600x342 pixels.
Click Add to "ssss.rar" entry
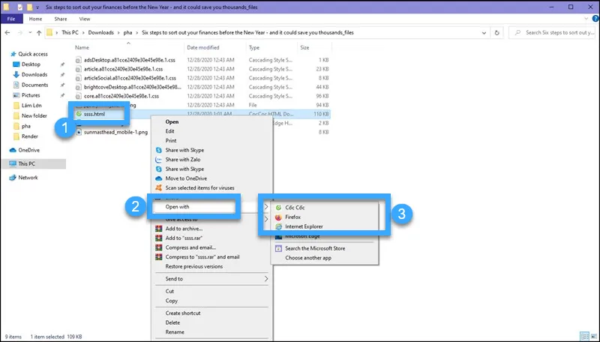[x=184, y=238]
